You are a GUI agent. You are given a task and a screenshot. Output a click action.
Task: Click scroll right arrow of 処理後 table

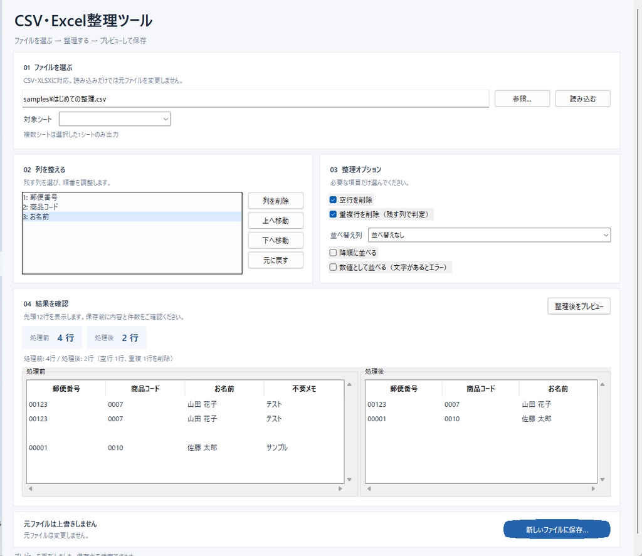coord(593,488)
